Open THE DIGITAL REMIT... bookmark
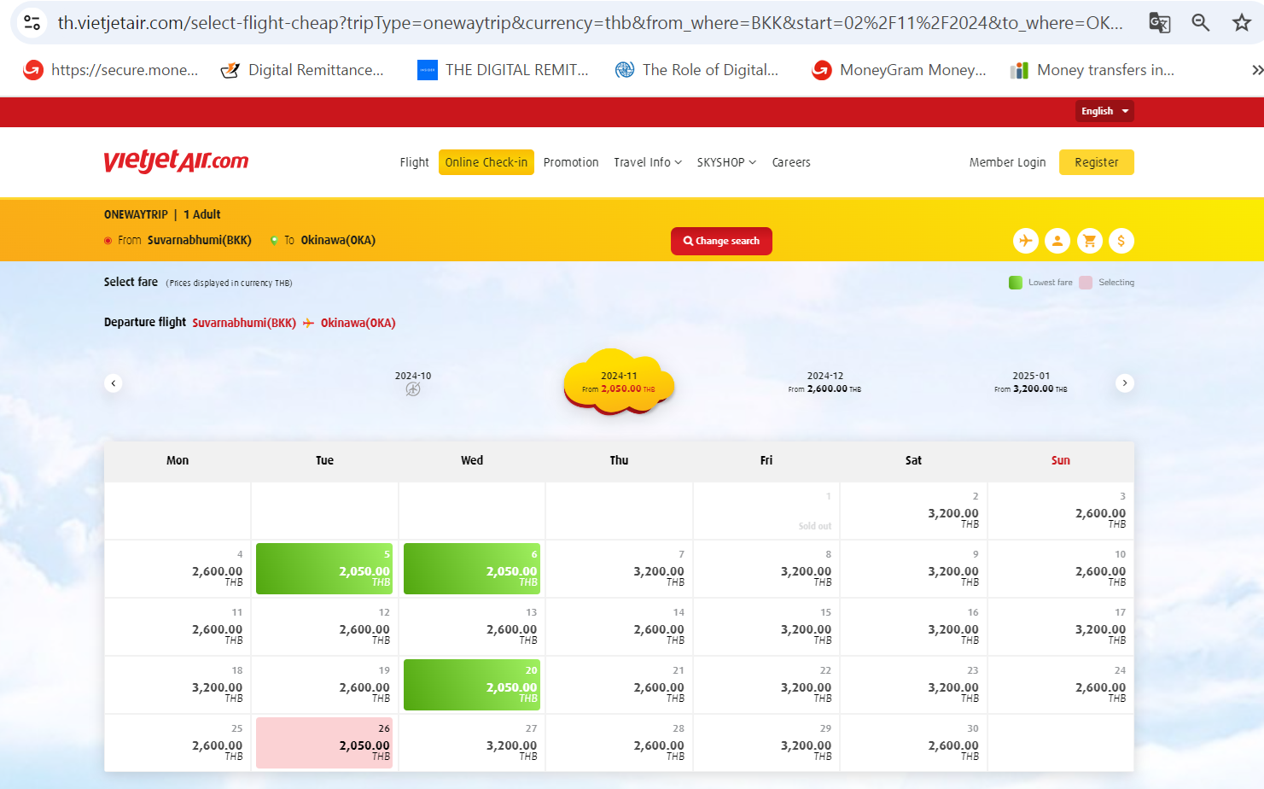 tap(503, 70)
